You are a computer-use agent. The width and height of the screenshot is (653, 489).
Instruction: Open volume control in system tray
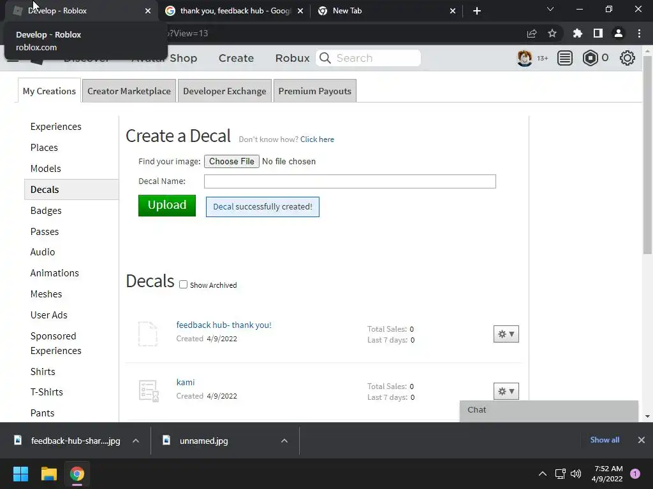[x=576, y=474]
